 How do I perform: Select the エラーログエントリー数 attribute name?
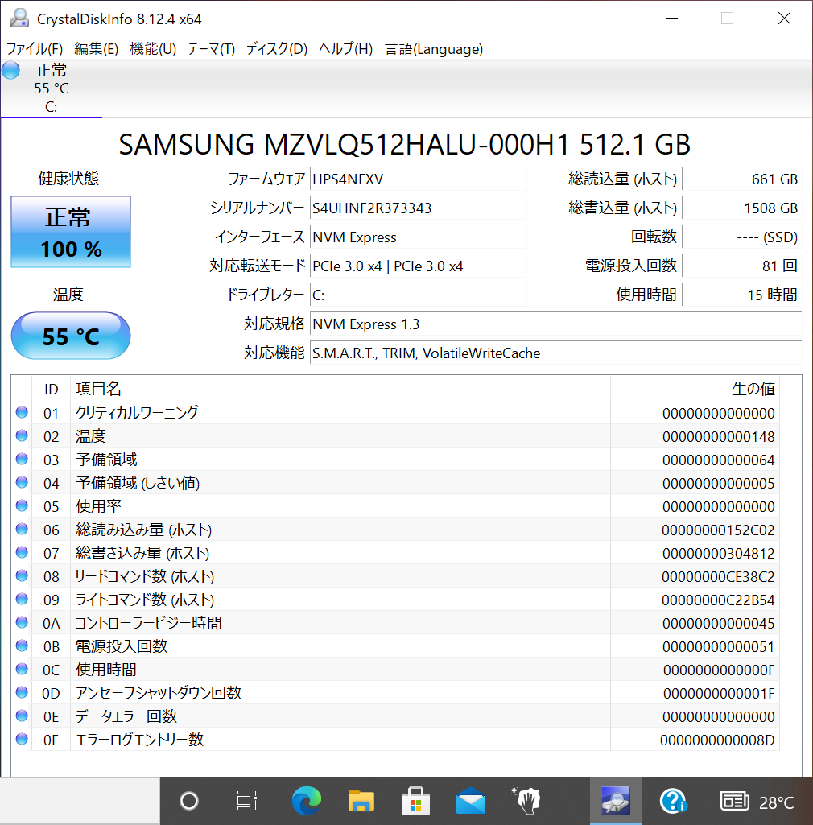coord(139,740)
